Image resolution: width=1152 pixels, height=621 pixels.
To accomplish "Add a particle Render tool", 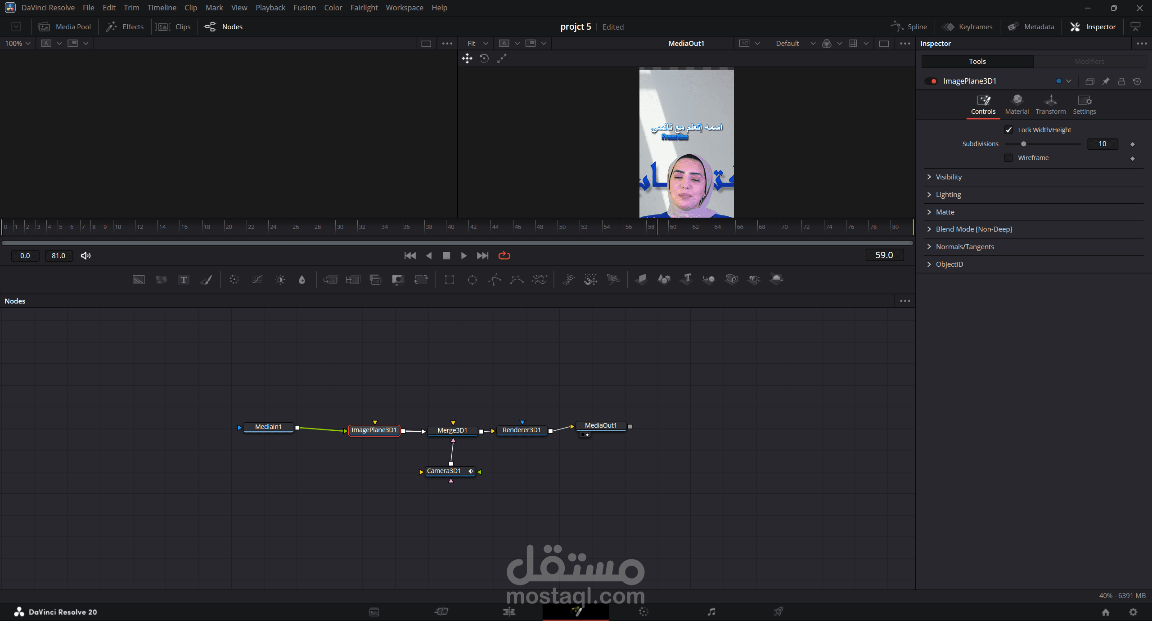I will (x=613, y=280).
